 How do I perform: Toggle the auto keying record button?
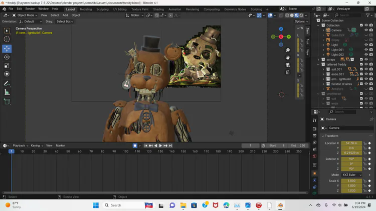[x=135, y=145]
